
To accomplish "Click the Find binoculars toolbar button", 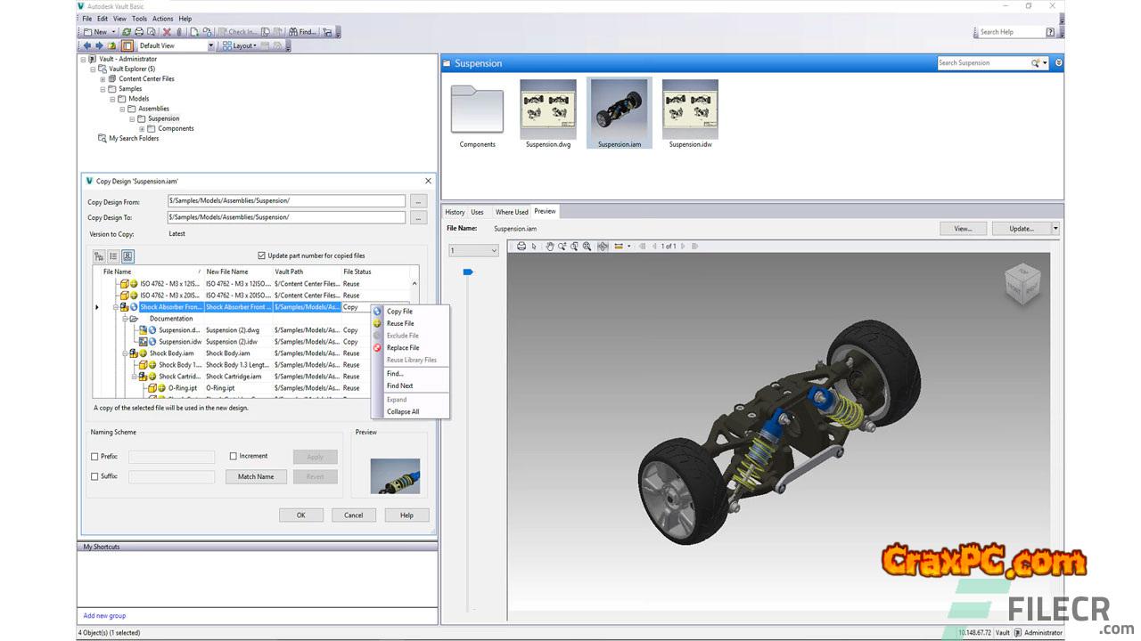I will 302,32.
